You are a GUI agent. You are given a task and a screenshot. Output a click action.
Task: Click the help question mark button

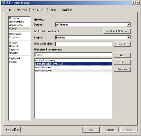coord(134,3)
